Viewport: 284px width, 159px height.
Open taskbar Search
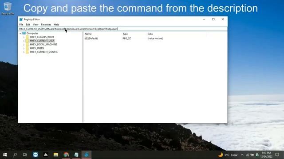[15, 155]
